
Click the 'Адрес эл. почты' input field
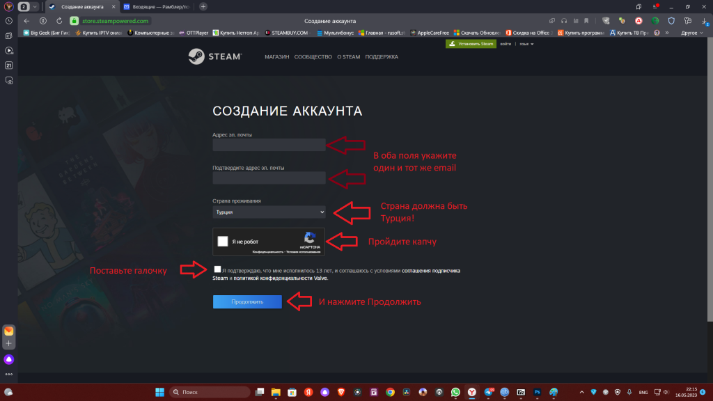269,145
